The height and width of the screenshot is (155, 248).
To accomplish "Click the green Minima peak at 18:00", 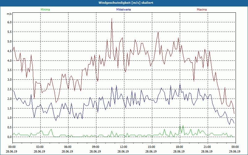I will point(180,126).
